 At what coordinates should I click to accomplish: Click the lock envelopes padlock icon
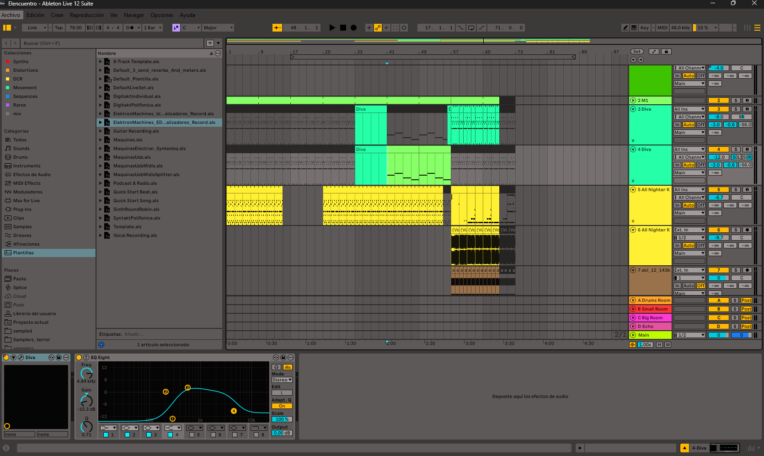[x=666, y=52]
